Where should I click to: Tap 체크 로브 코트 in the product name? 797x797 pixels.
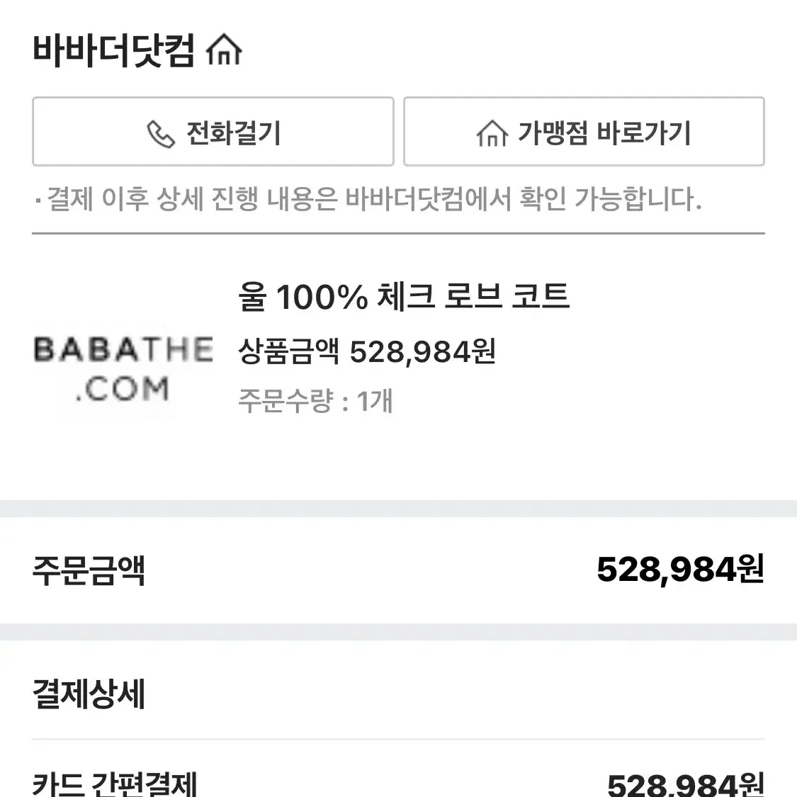pos(473,296)
